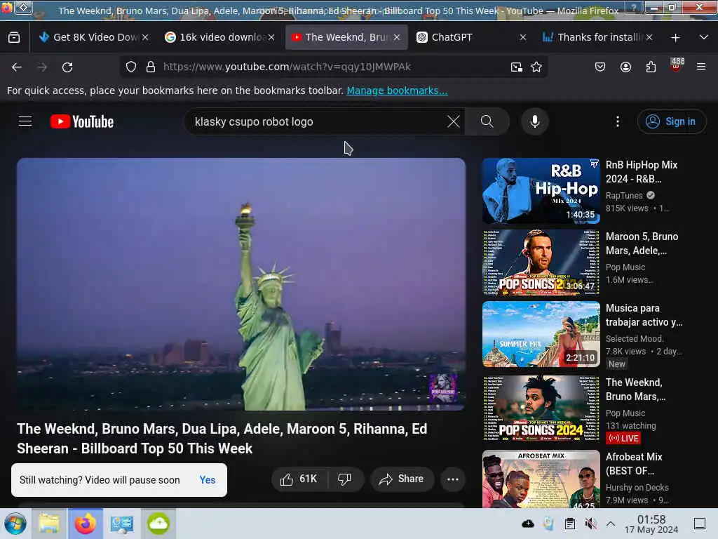The width and height of the screenshot is (718, 539).
Task: Show hidden tray icons chevron
Action: pos(611,524)
